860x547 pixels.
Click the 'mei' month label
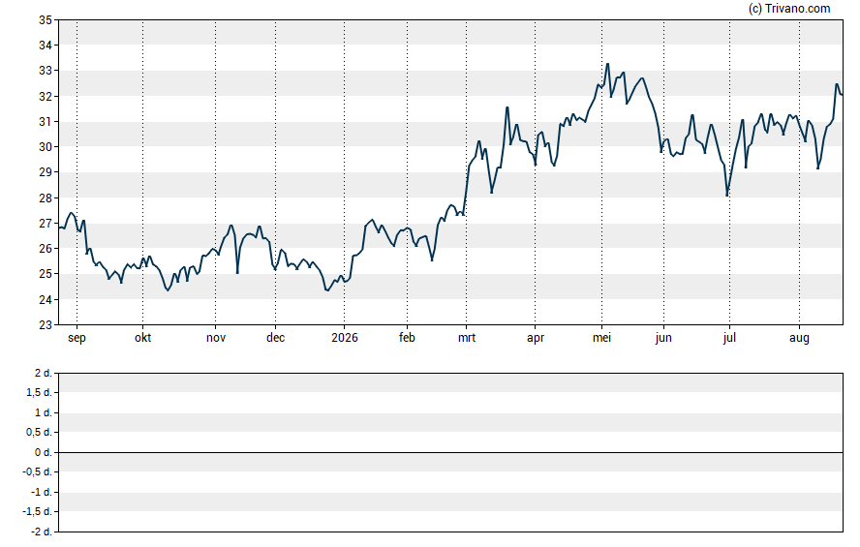(x=601, y=338)
